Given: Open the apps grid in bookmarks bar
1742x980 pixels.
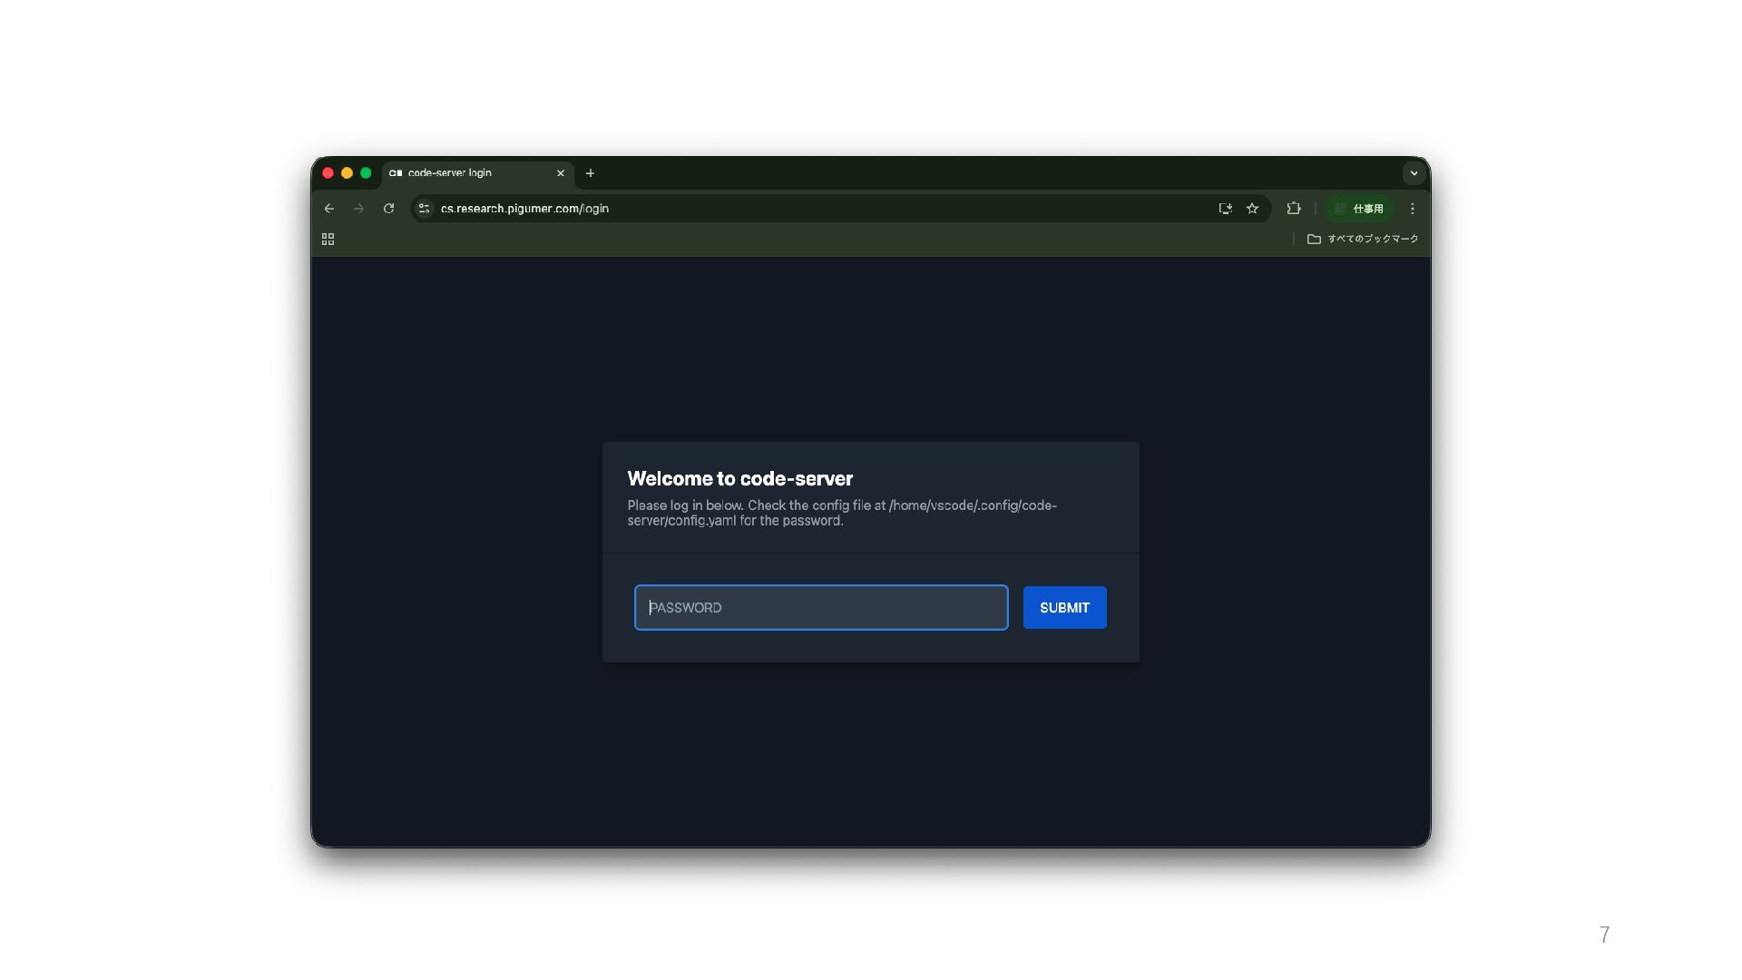Looking at the screenshot, I should [x=328, y=240].
